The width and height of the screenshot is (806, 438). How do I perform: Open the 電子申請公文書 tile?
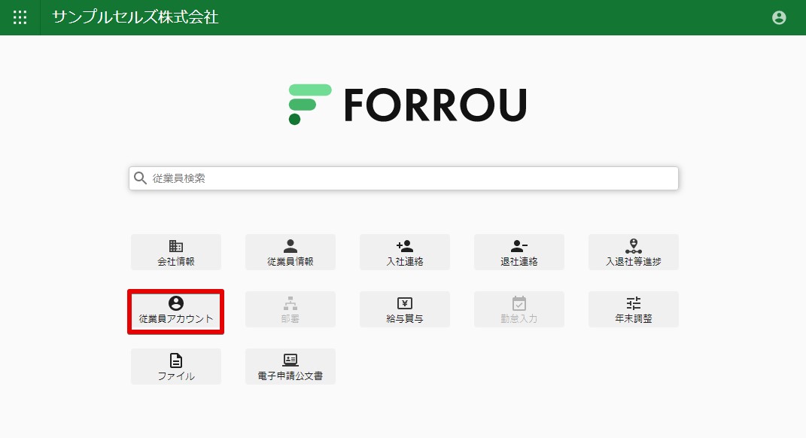(x=290, y=367)
